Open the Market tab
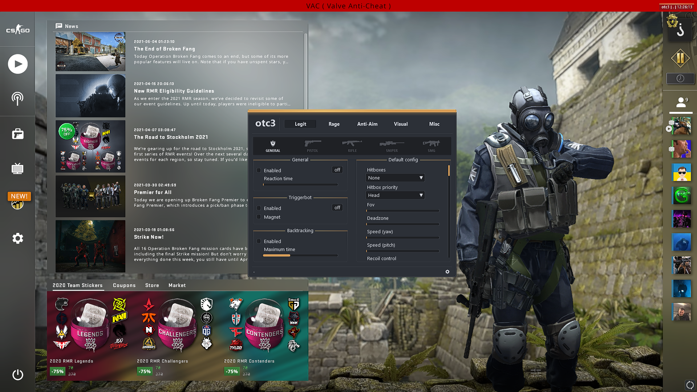Image resolution: width=697 pixels, height=392 pixels. click(177, 285)
